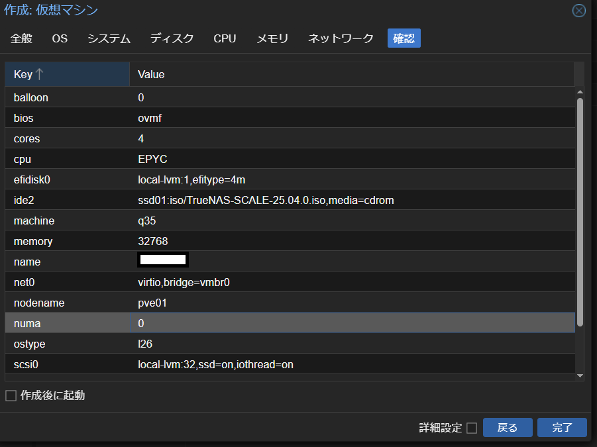Image resolution: width=597 pixels, height=447 pixels.
Task: Switch to the メモリ tab
Action: coord(272,38)
